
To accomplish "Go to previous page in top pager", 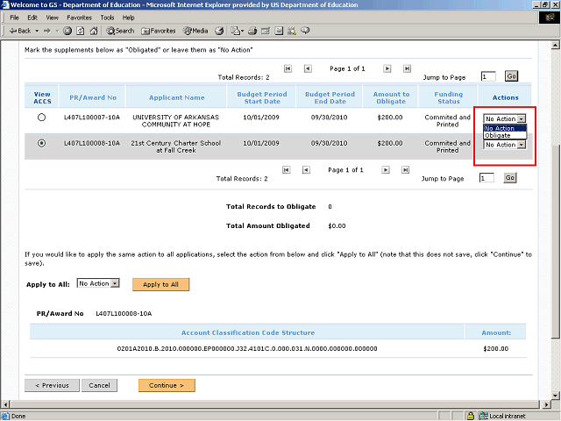I will coord(308,68).
